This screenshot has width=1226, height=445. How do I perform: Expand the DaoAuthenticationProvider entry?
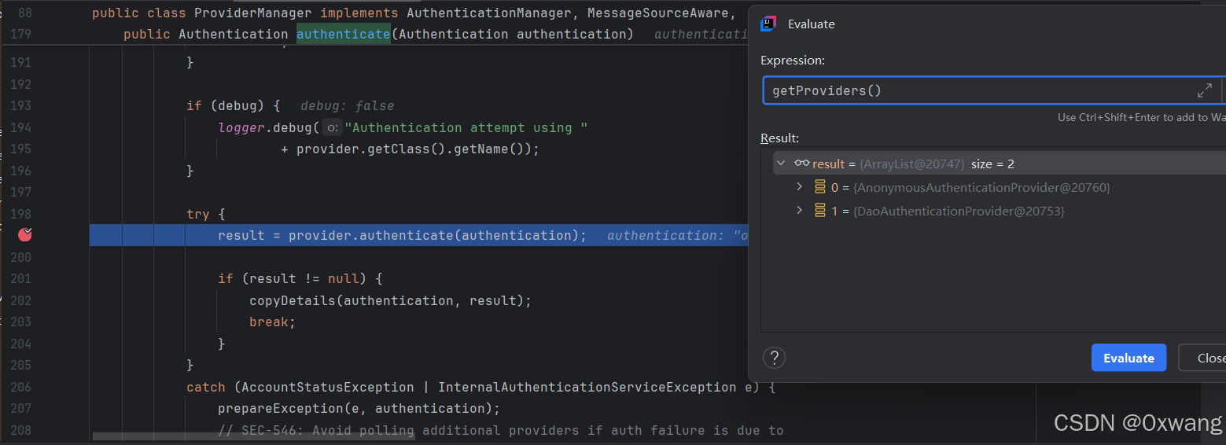coord(800,211)
